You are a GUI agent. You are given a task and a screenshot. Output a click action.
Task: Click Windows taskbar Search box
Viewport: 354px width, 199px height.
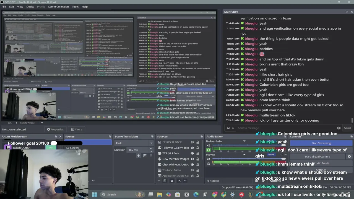(122, 195)
